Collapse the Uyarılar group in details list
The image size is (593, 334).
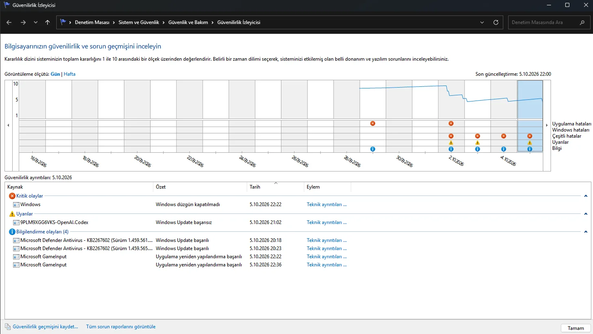coord(586,214)
